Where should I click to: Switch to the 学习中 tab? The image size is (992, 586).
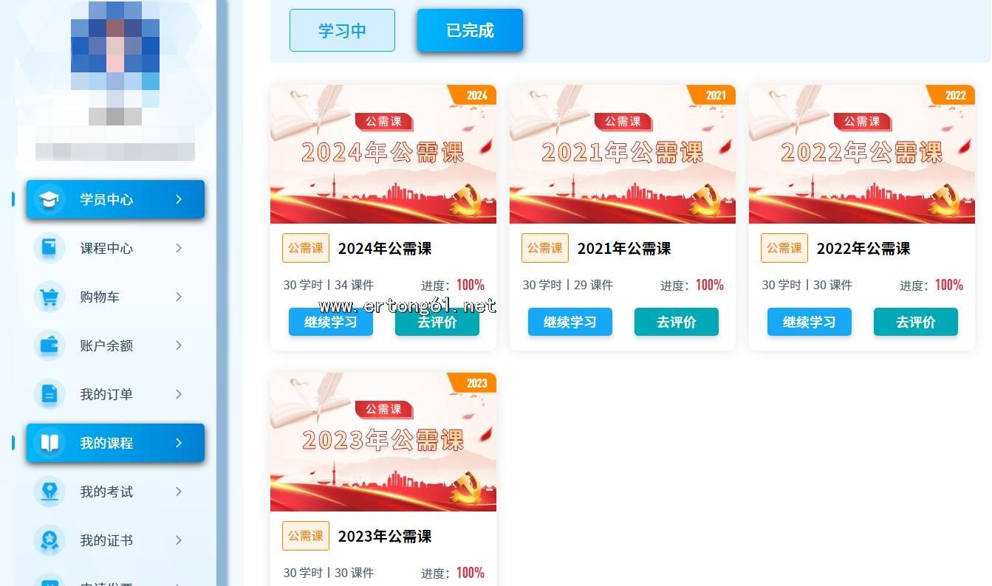[342, 30]
